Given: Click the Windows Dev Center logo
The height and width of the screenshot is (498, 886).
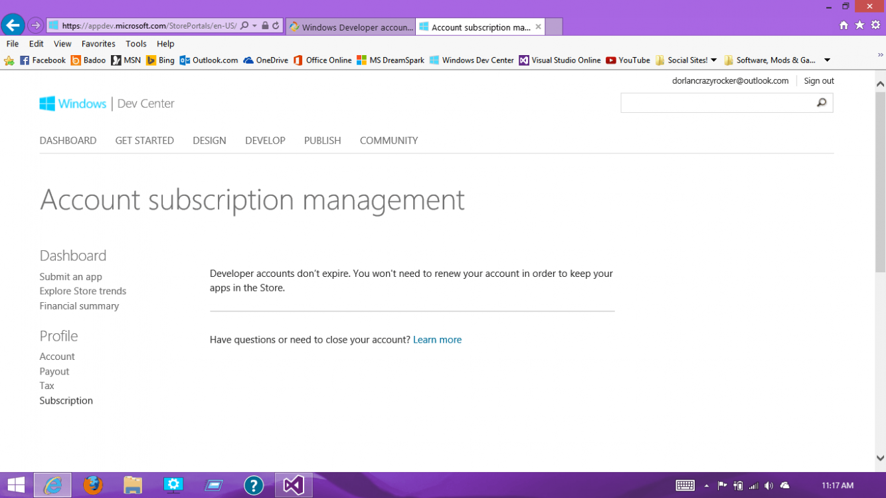Looking at the screenshot, I should [107, 104].
